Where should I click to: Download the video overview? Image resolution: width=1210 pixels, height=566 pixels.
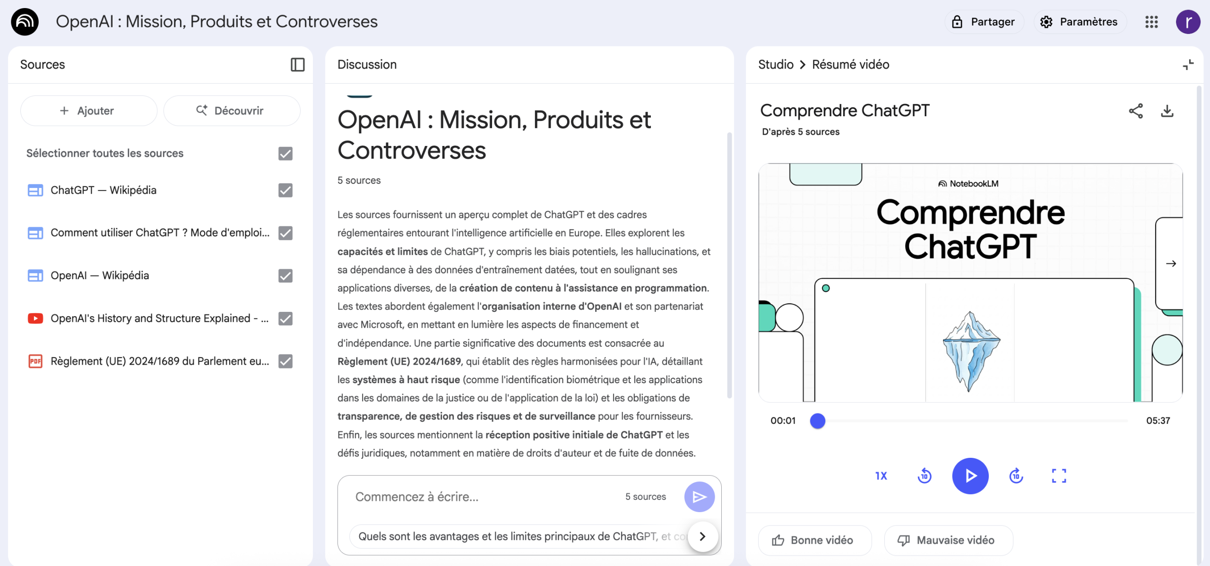[1167, 111]
